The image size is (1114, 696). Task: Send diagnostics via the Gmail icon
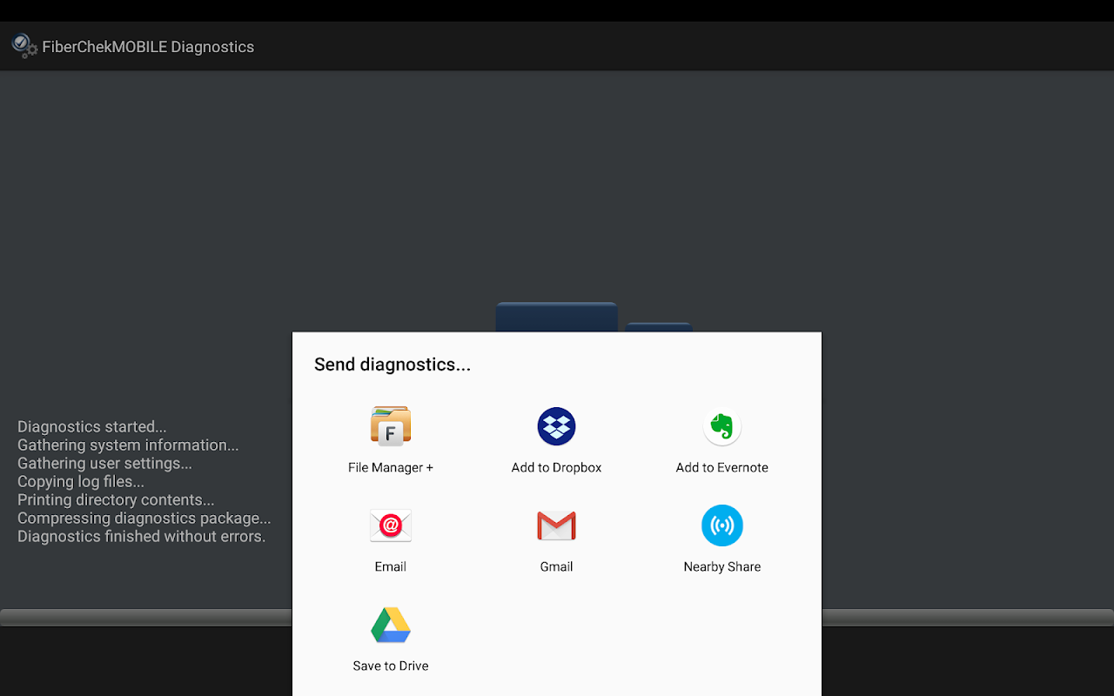[557, 525]
